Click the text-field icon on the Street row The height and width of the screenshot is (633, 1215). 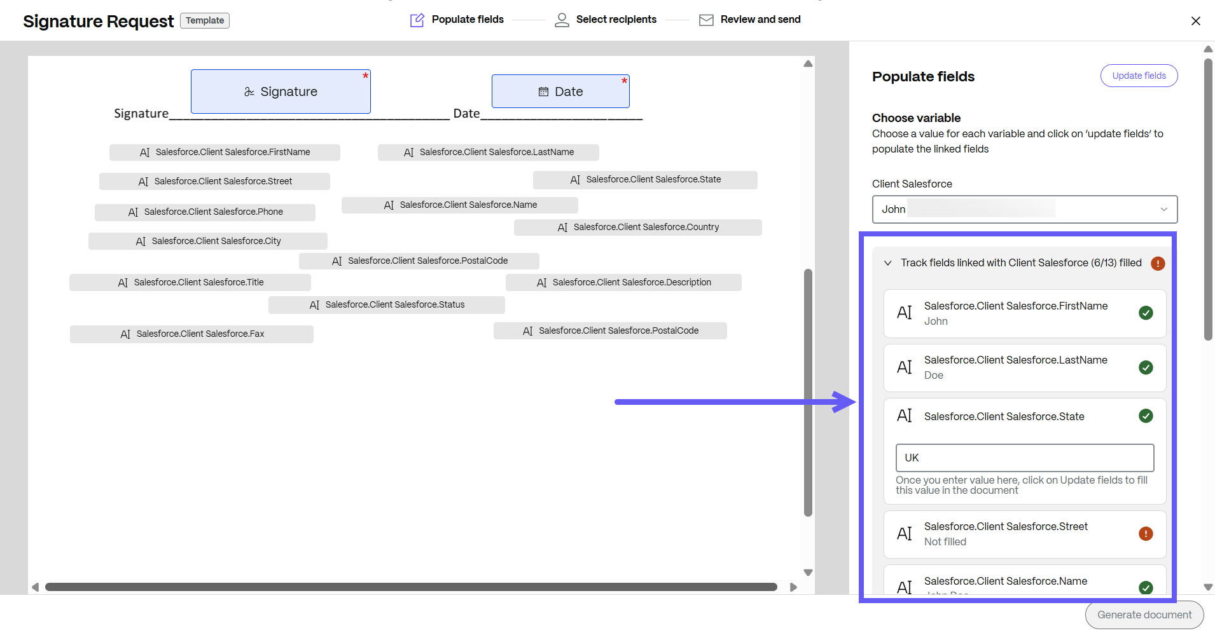point(905,534)
